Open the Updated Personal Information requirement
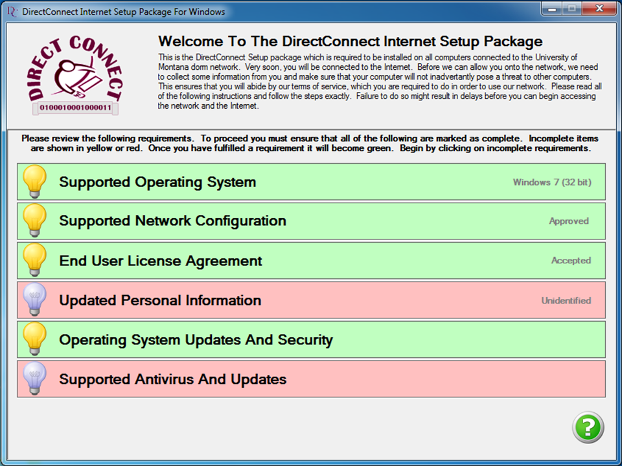This screenshot has height=466, width=622. pyautogui.click(x=312, y=300)
